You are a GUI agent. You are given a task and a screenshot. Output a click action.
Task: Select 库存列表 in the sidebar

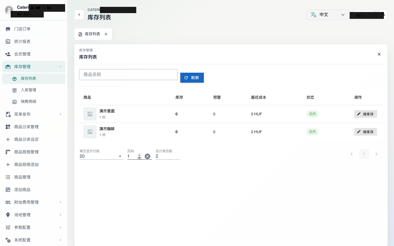(x=34, y=79)
